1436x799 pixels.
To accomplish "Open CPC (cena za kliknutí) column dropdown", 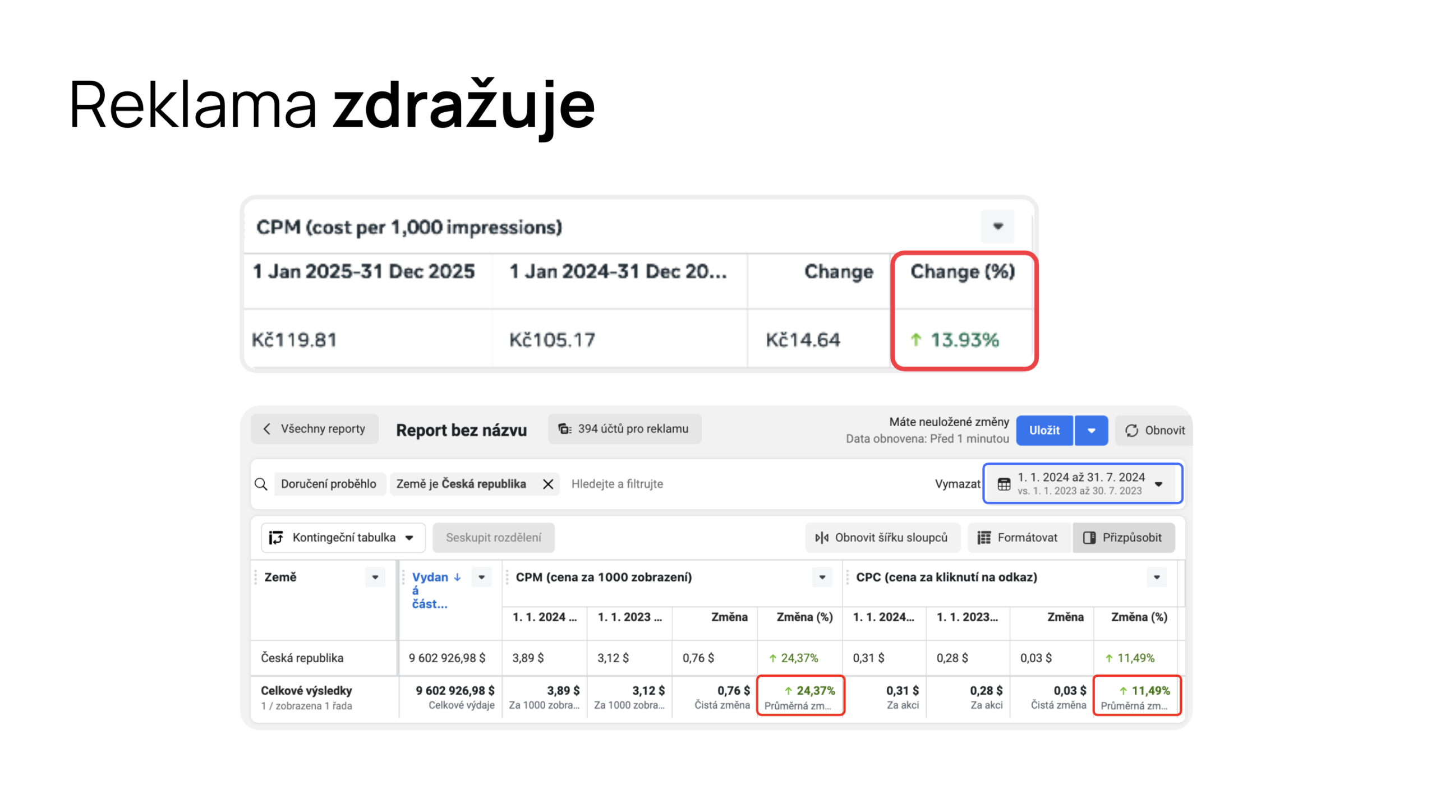I will point(1156,578).
